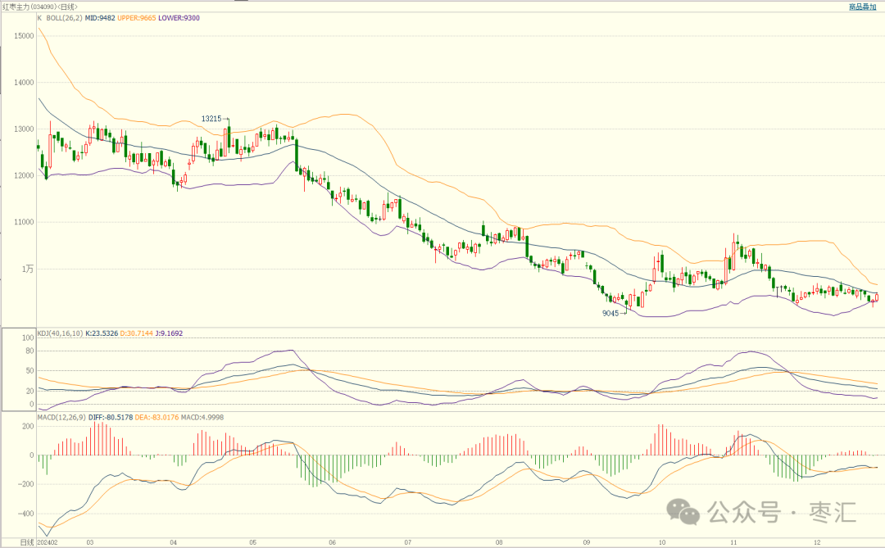Click the WeChat logo in watermark
Screen dimensions: 885x548
click(x=683, y=514)
